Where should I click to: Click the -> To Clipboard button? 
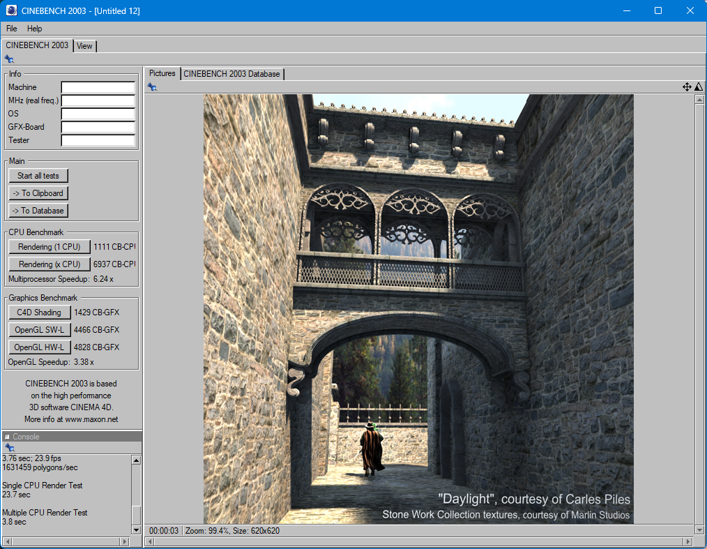click(38, 193)
